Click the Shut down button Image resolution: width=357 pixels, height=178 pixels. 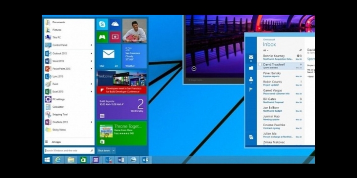point(104,150)
